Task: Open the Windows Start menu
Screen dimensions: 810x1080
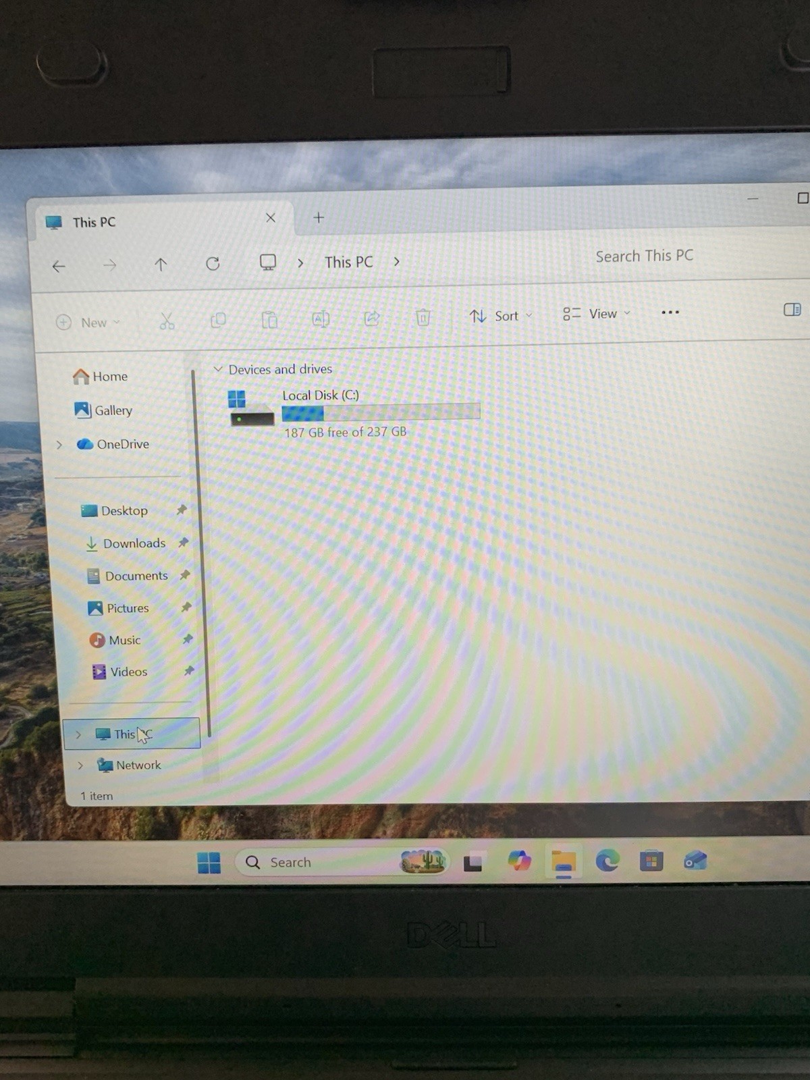Action: pyautogui.click(x=209, y=863)
